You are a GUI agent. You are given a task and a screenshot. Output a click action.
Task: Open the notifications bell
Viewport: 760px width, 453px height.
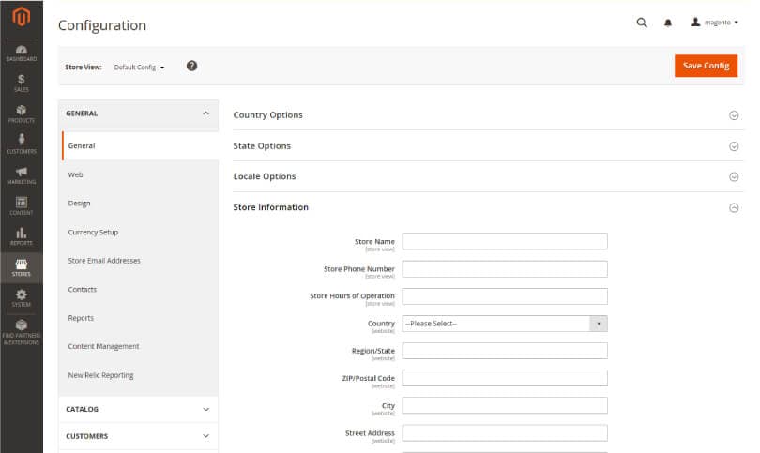[x=668, y=23]
